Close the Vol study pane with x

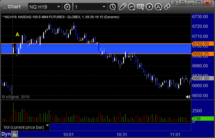tap(47, 125)
